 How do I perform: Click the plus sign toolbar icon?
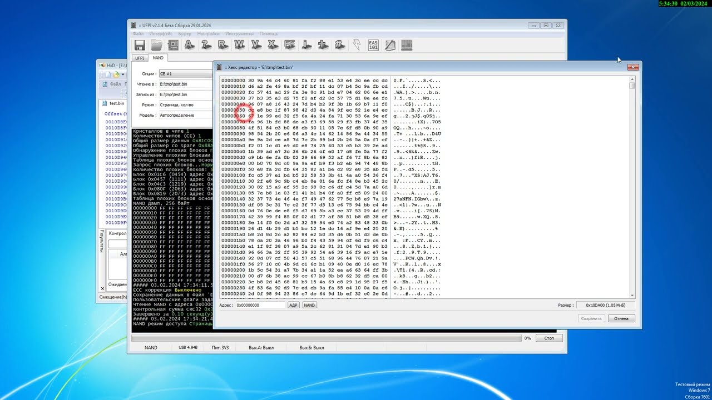click(x=323, y=45)
